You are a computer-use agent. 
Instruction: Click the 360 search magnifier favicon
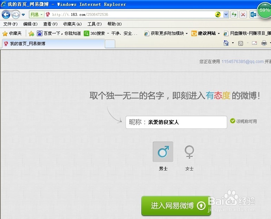(87, 33)
